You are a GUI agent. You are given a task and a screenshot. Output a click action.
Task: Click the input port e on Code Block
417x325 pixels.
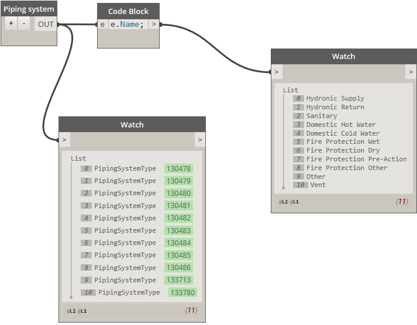pos(102,25)
